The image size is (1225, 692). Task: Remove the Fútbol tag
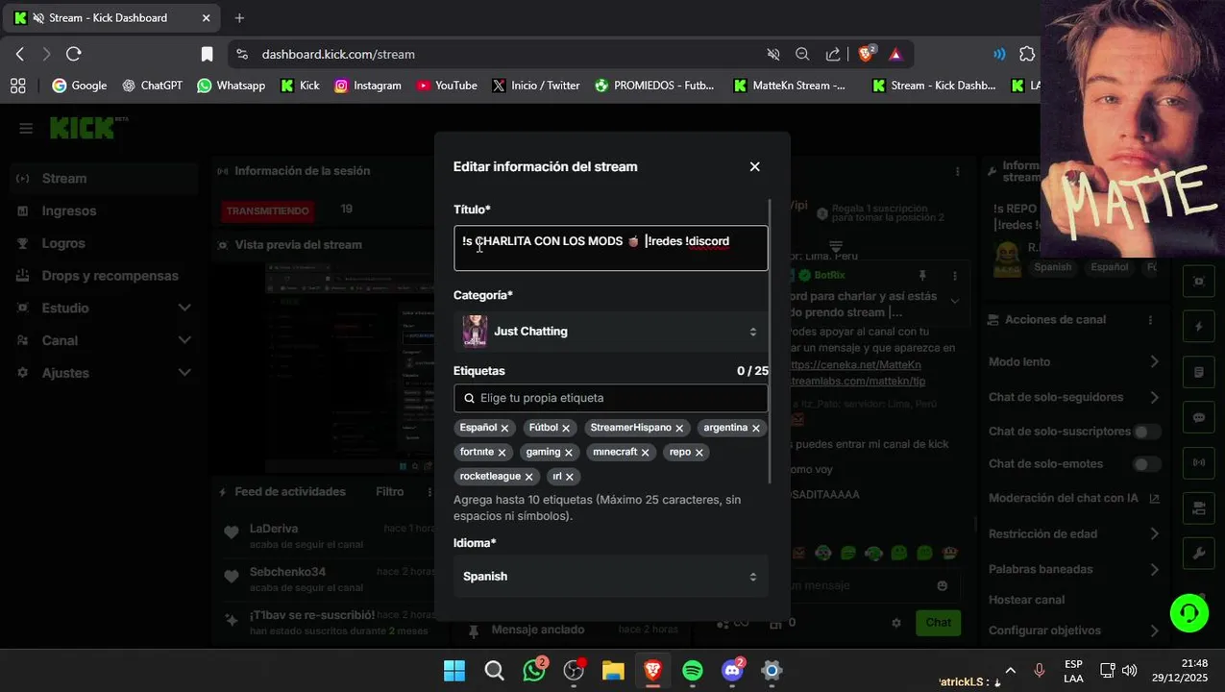[x=566, y=428]
